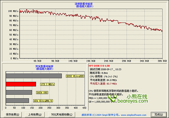
Task: Select the SATA 150 gray bar
Action: [x=19, y=92]
